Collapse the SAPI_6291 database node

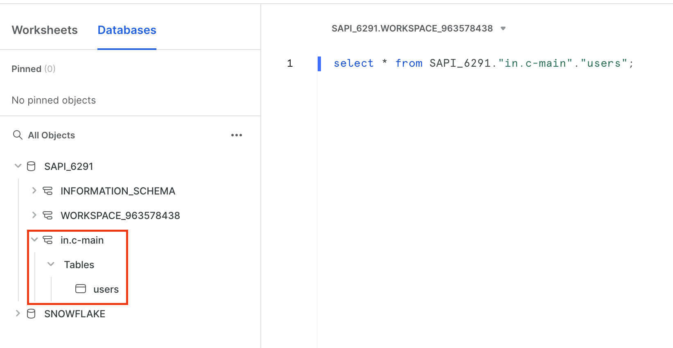coord(18,165)
